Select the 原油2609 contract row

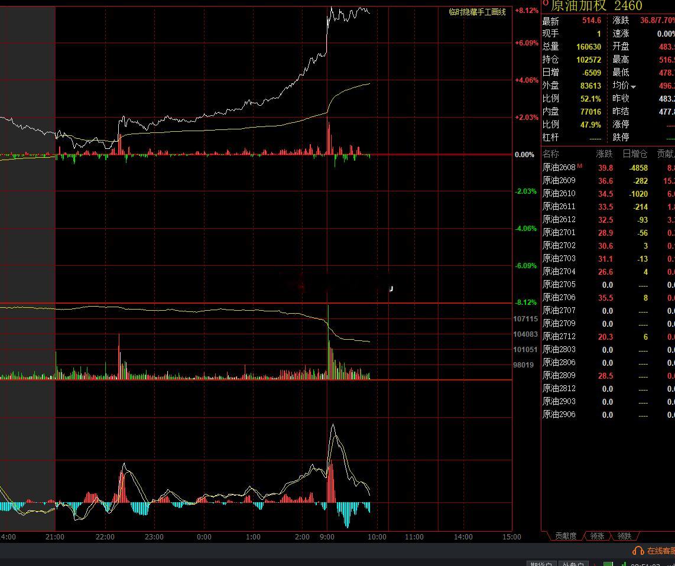point(608,181)
